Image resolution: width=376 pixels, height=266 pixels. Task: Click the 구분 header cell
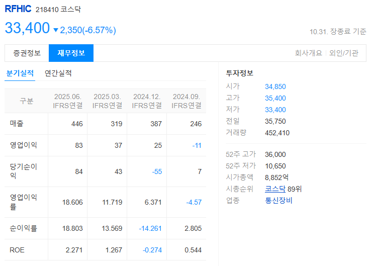pos(26,101)
